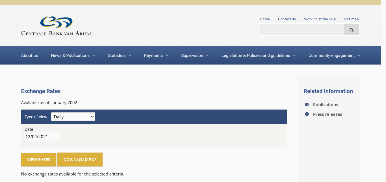This screenshot has height=182, width=386.
Task: Open the Contact us link
Action: (287, 19)
